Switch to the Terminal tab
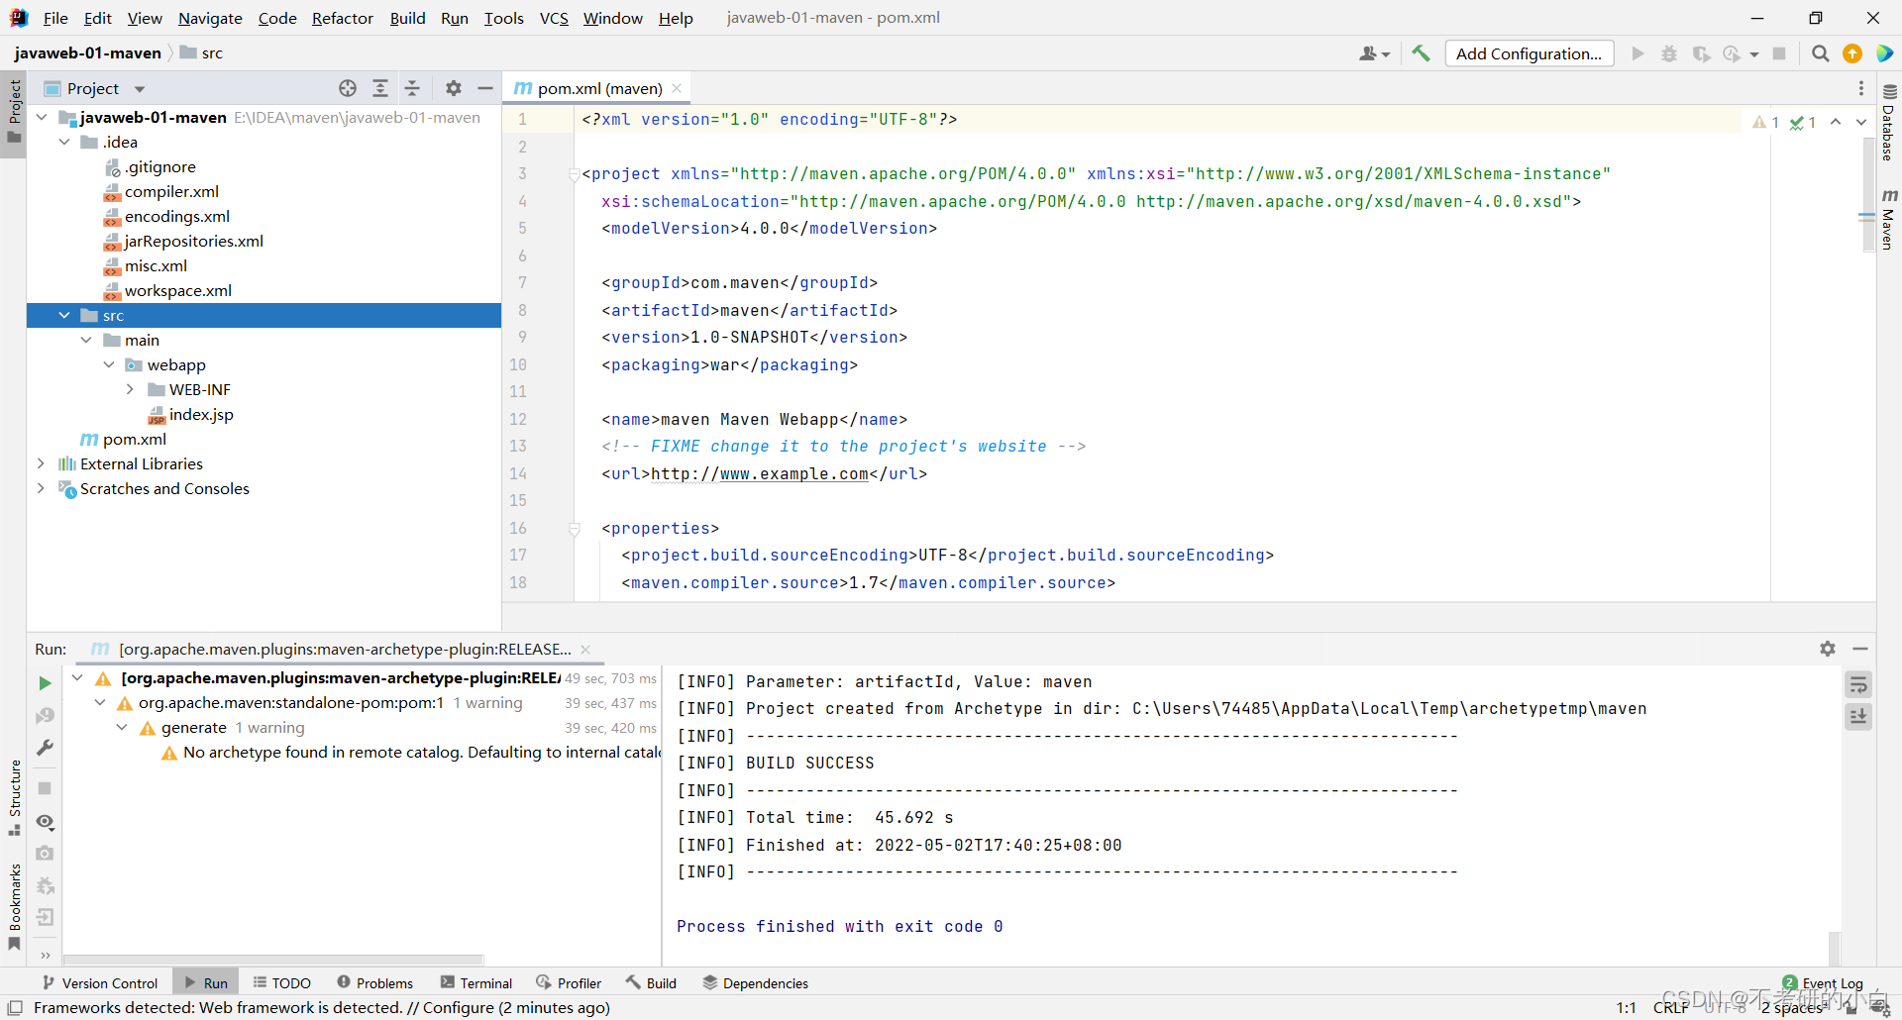This screenshot has height=1020, width=1902. pyautogui.click(x=476, y=982)
